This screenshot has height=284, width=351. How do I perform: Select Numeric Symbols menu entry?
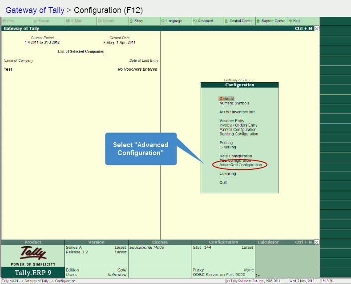234,103
